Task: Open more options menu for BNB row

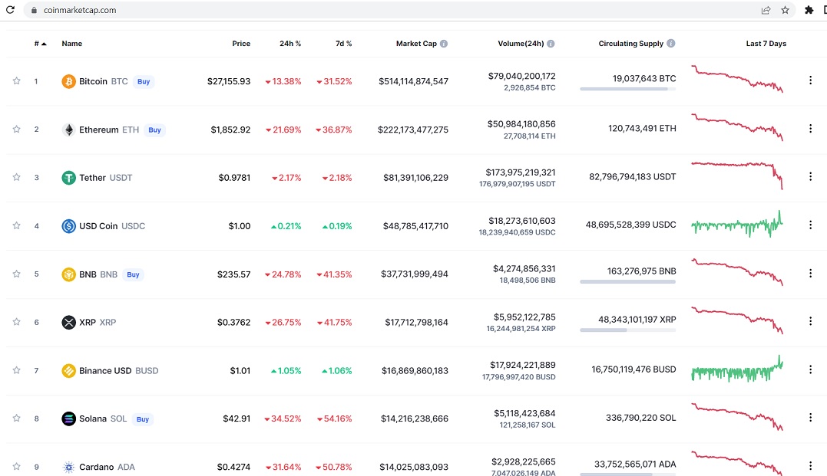Action: click(811, 274)
